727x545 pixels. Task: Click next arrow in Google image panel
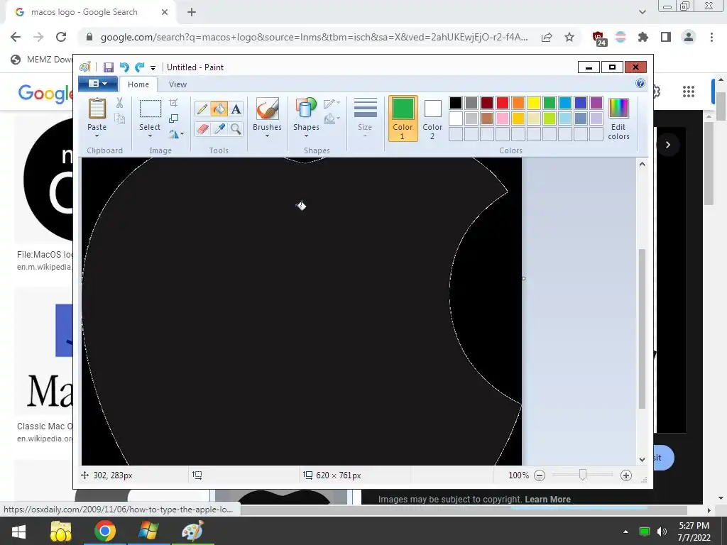[667, 145]
